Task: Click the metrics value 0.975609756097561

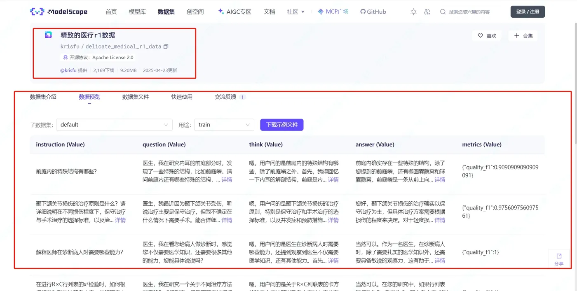Action: [x=500, y=212]
